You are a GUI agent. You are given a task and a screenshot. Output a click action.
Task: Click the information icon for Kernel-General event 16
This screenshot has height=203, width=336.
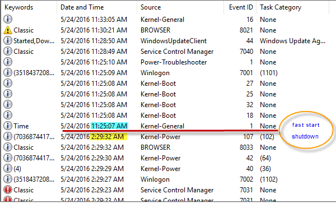click(x=8, y=19)
